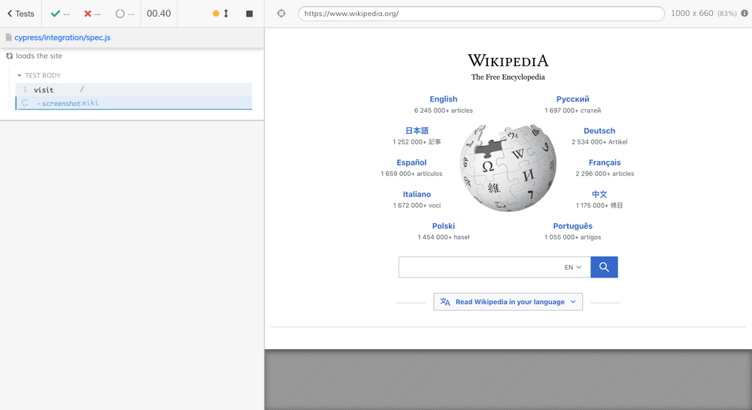Expand Read Wikipedia in your language

(508, 302)
